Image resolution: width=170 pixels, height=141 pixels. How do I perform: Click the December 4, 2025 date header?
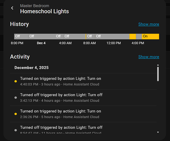[x=32, y=68]
